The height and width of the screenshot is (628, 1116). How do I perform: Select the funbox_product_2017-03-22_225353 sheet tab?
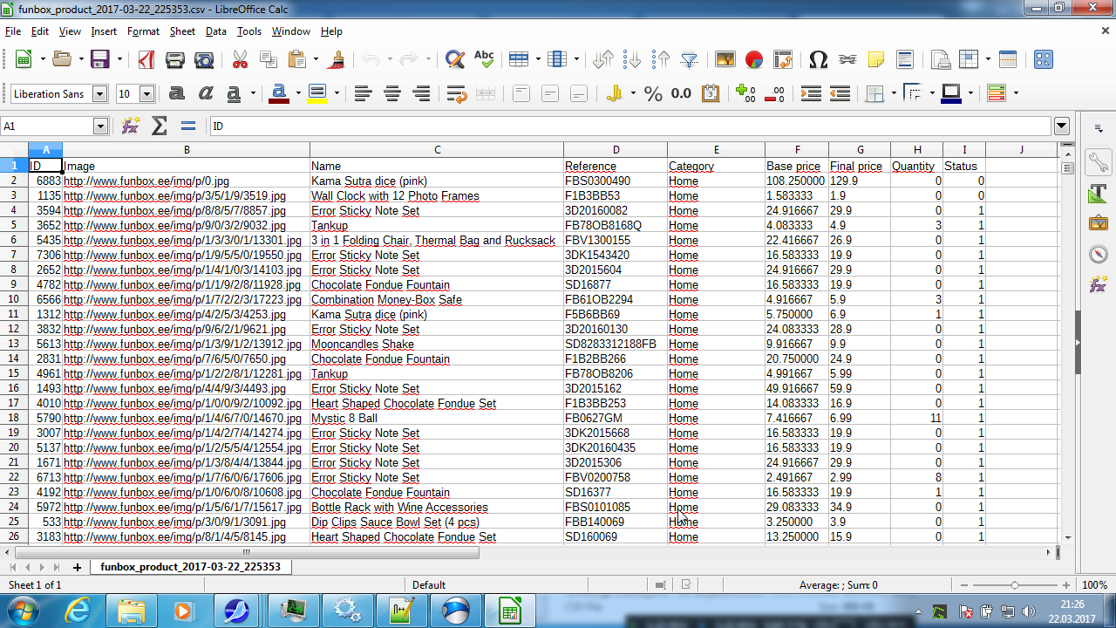pos(190,567)
